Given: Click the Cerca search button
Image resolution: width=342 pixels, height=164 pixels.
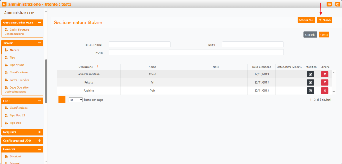Looking at the screenshot, I should click(324, 34).
